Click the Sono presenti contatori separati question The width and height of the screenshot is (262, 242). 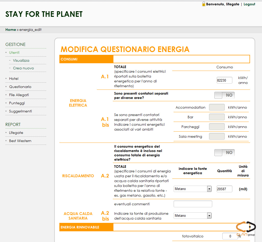point(141,96)
